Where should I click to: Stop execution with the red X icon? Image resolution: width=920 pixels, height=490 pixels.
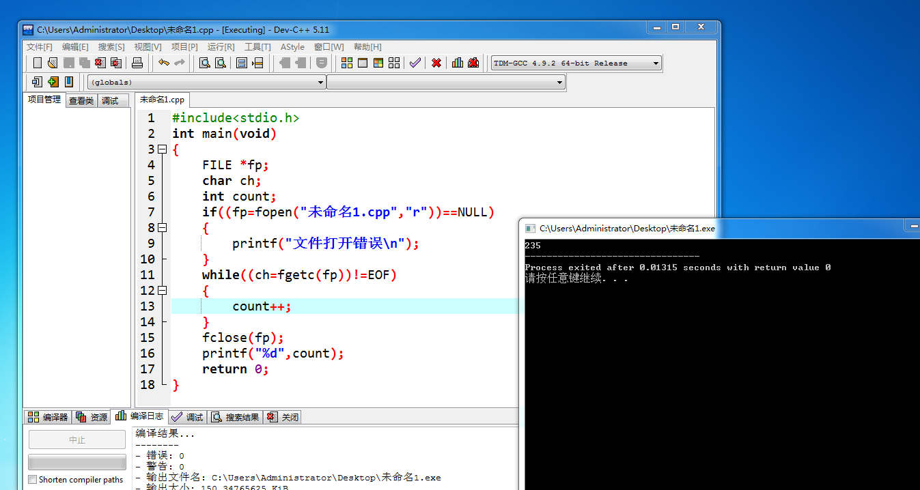[x=436, y=63]
